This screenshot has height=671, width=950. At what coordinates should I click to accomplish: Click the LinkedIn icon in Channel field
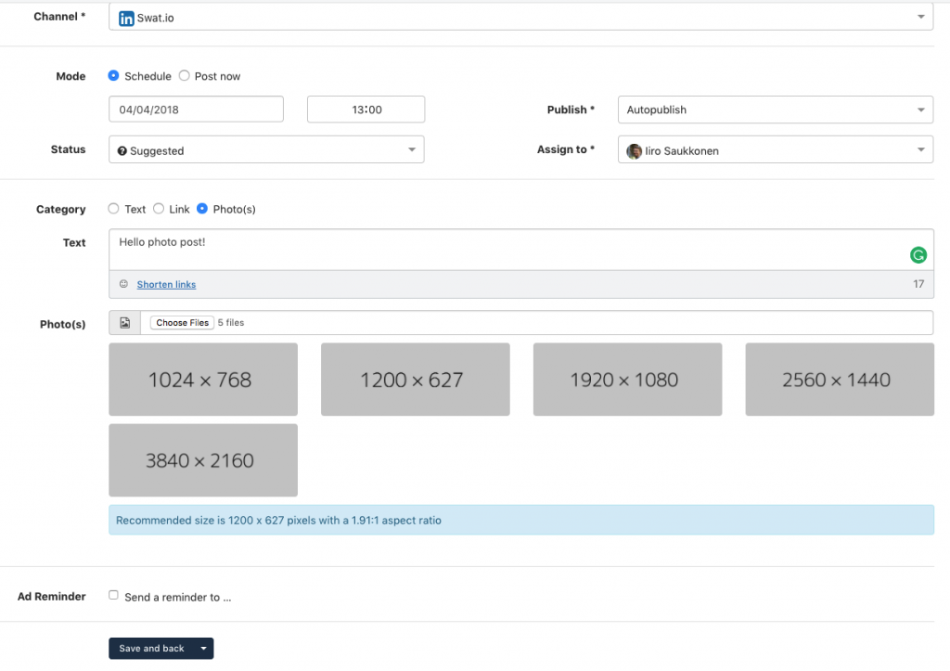126,19
